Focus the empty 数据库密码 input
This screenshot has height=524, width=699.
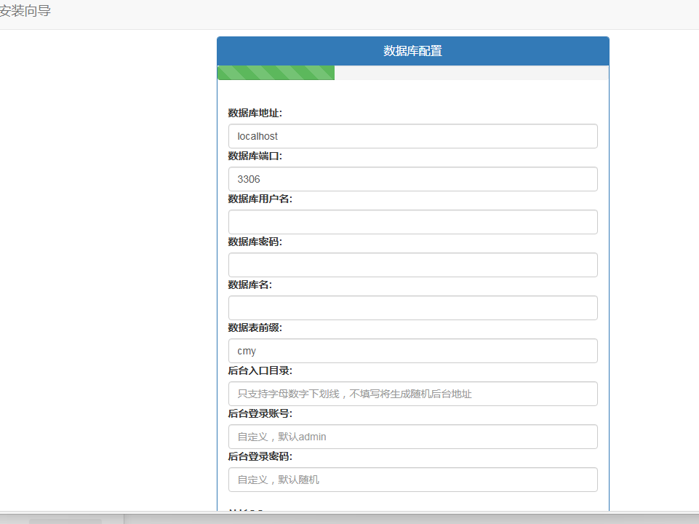[x=413, y=265]
